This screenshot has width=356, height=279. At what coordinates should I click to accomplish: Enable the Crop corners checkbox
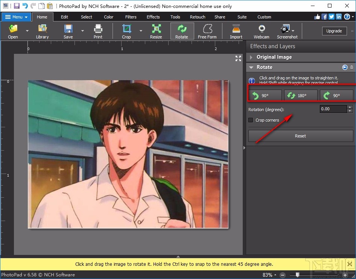[x=251, y=120]
